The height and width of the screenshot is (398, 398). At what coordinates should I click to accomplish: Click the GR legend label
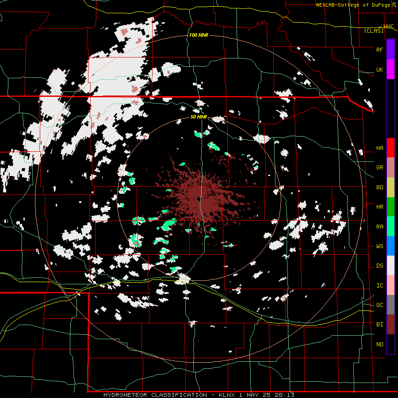pyautogui.click(x=379, y=168)
